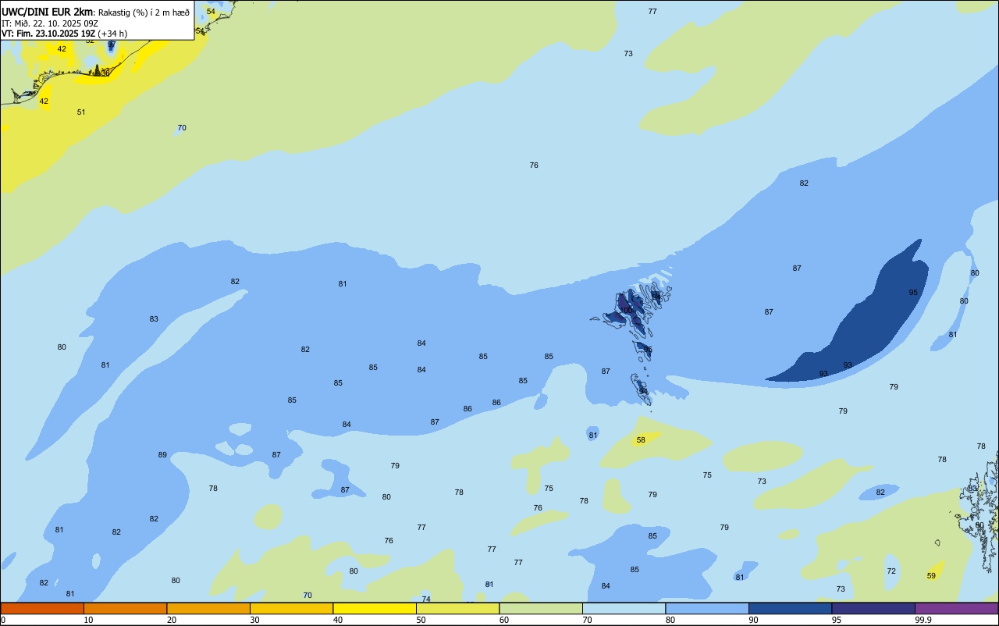
Task: Pick the purple legend swatch above 99.9
Action: click(957, 608)
